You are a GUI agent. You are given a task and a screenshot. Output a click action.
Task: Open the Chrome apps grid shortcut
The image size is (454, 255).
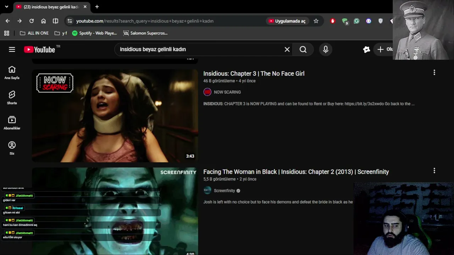point(6,33)
